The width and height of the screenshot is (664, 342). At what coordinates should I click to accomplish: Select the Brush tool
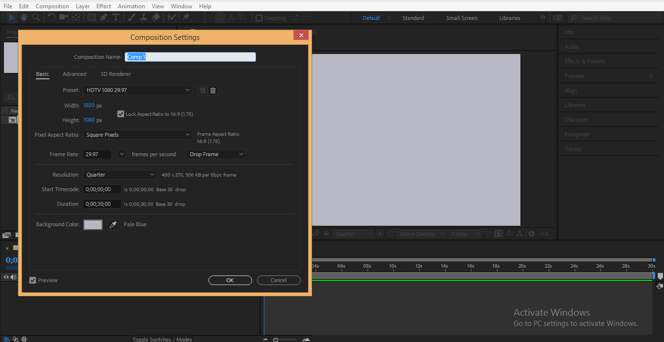point(130,17)
